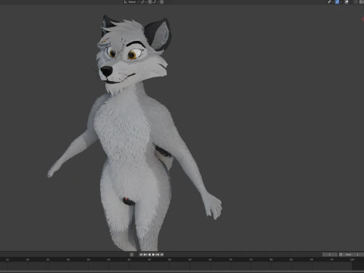Jump to the last frame

[162, 254]
